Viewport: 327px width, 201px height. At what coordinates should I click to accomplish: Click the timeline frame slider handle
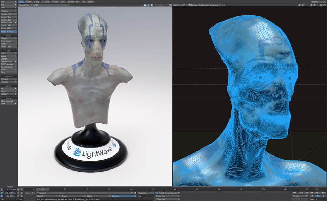point(43,189)
